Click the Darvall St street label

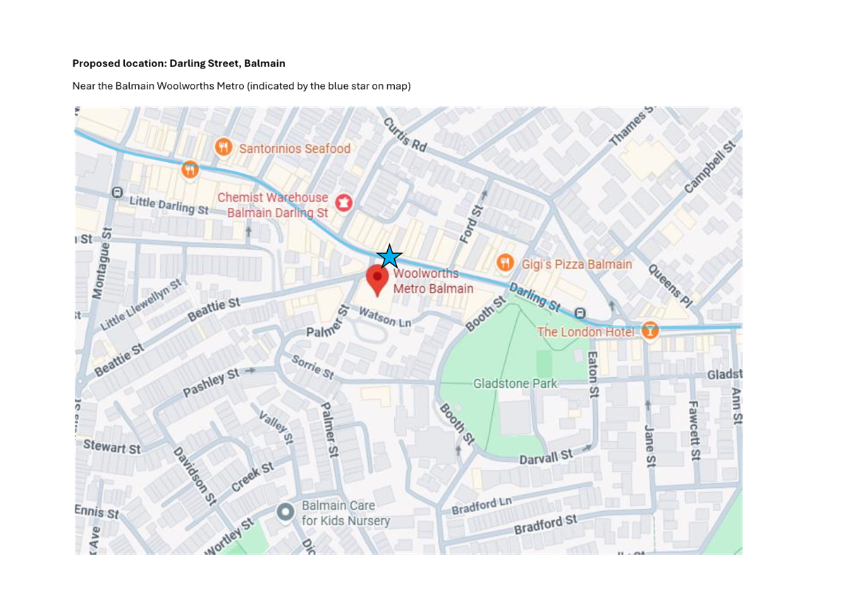click(x=546, y=456)
